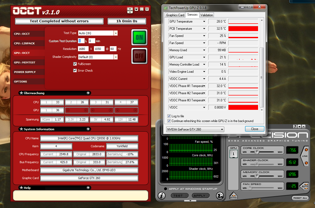Click the refresh rate Hz field
This screenshot has width=315, height=208.
(113, 49)
